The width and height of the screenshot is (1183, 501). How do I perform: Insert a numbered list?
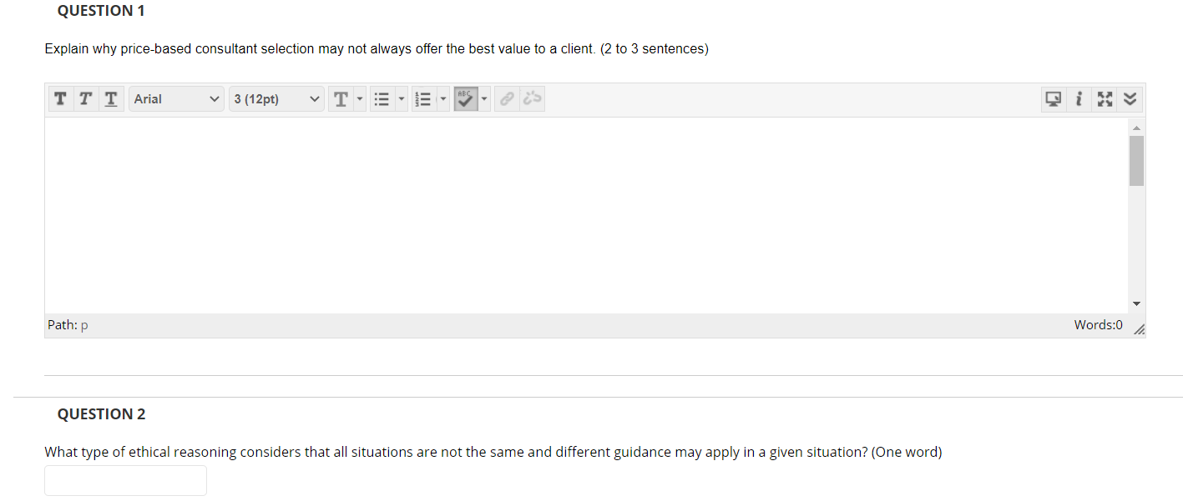423,98
